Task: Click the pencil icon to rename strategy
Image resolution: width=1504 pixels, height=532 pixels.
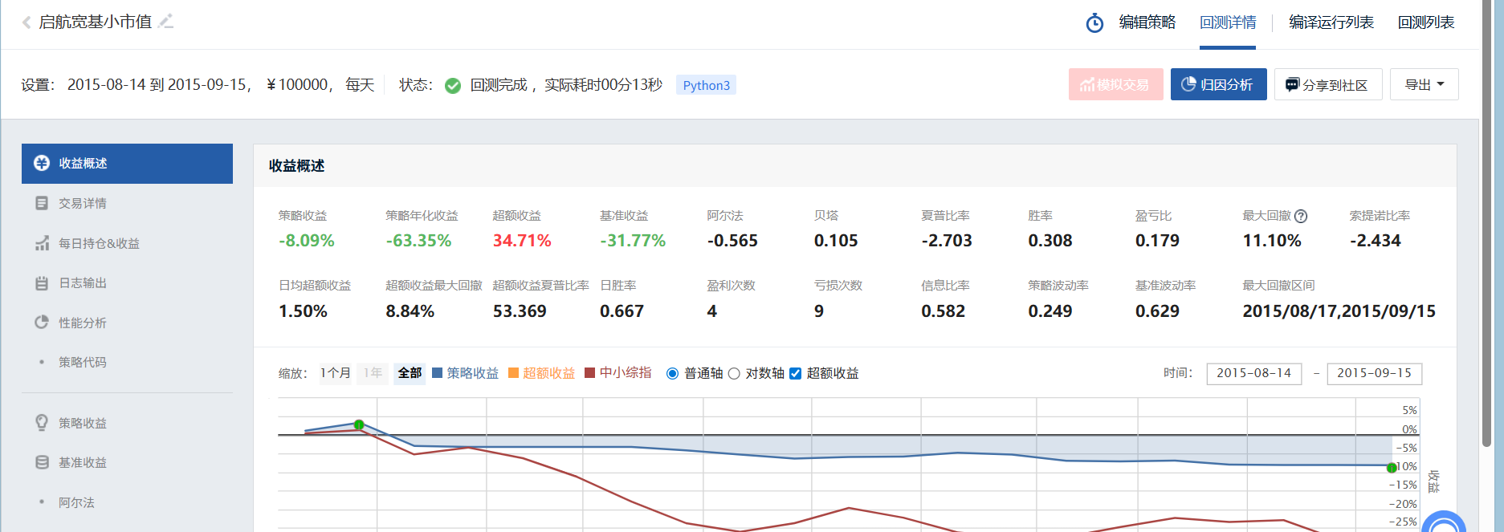Action: click(x=166, y=22)
